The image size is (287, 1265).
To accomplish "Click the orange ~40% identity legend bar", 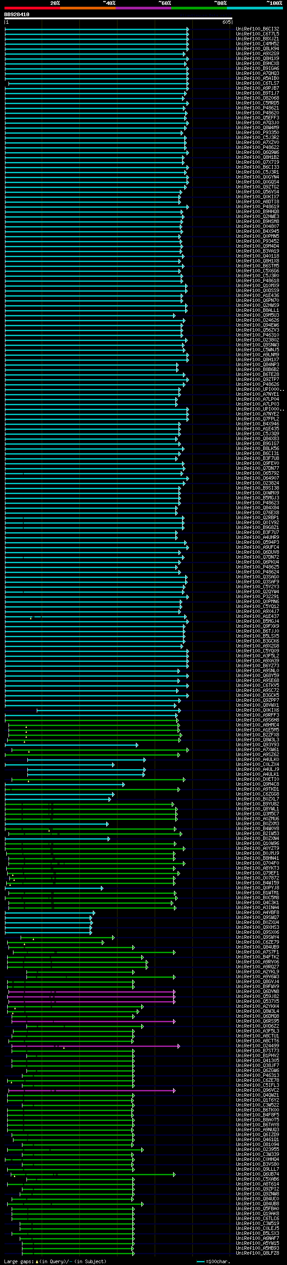I will (x=88, y=8).
